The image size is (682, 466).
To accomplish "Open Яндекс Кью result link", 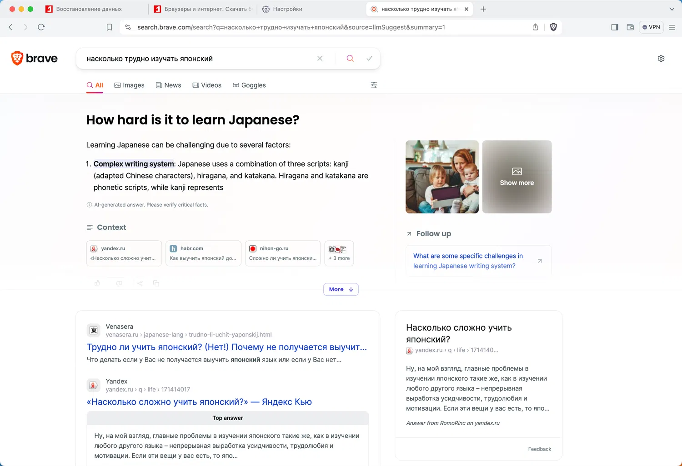I will click(x=199, y=402).
